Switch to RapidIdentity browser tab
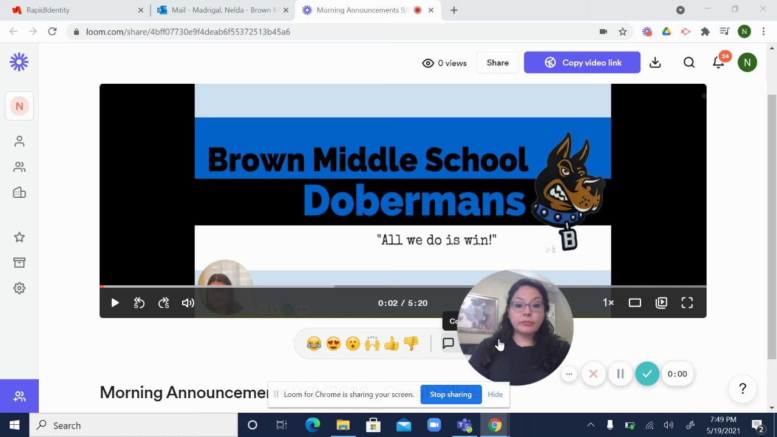The height and width of the screenshot is (437, 777). (x=76, y=10)
